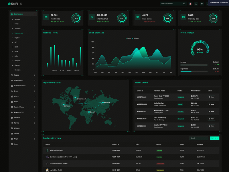Click the Total Revenue dollar icon
Screen dimensions: 229x172
(x=92, y=17)
